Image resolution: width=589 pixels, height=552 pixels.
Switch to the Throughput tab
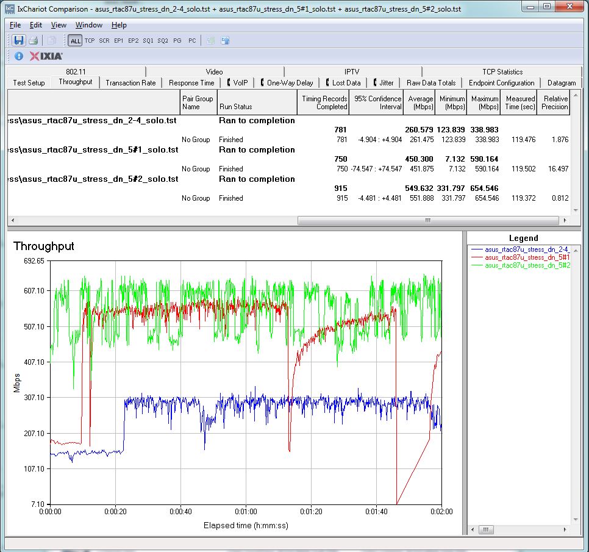(x=76, y=82)
